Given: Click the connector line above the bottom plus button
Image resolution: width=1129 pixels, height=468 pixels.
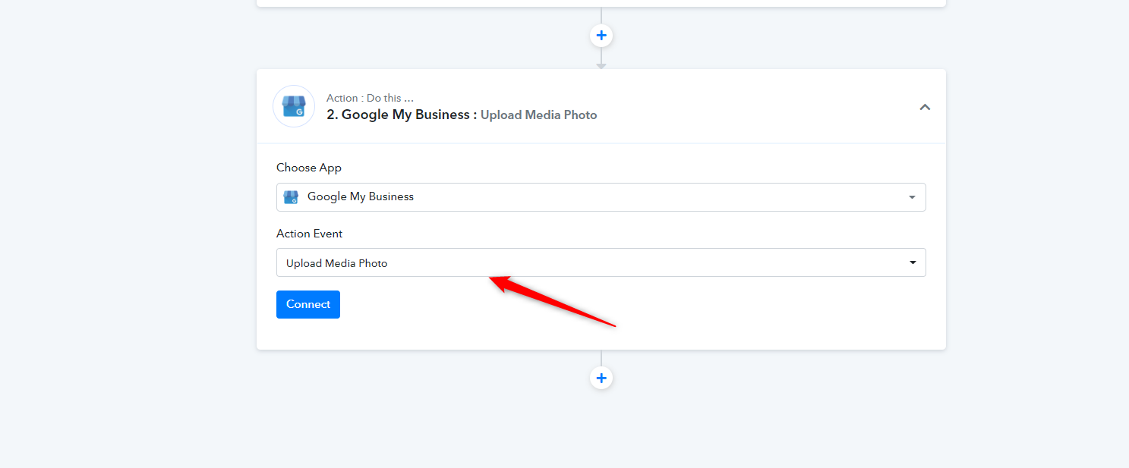Looking at the screenshot, I should pyautogui.click(x=601, y=358).
